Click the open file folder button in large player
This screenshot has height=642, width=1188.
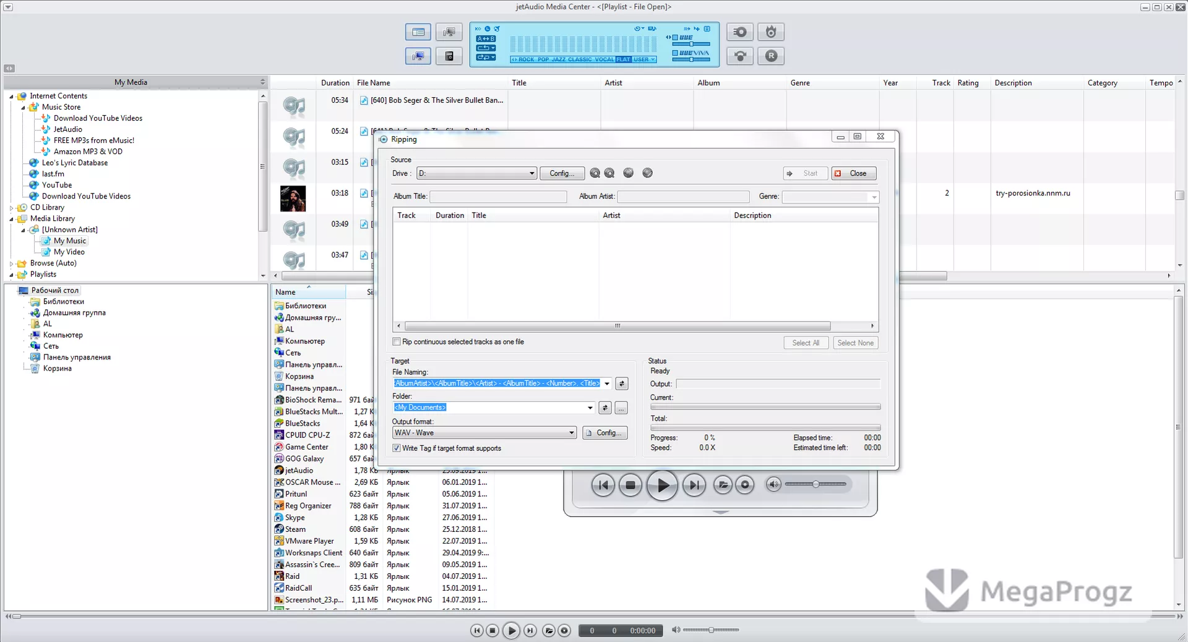(723, 485)
